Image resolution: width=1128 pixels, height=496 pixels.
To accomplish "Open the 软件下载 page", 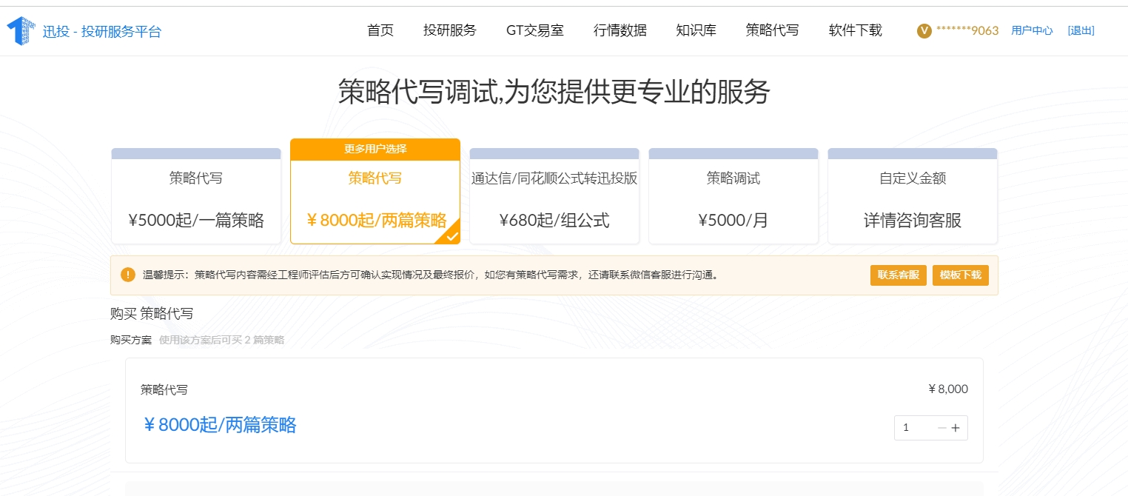I will (x=856, y=30).
